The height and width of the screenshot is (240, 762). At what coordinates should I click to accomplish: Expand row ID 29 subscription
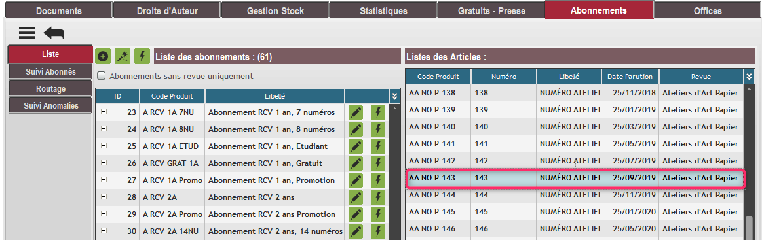(x=104, y=214)
